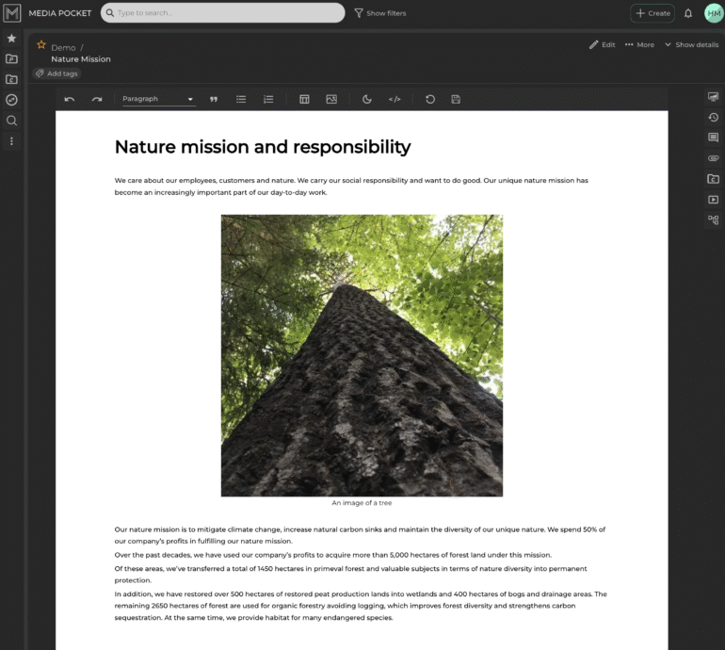Insert a numbered list
Viewport: 725px width, 650px height.
point(268,99)
